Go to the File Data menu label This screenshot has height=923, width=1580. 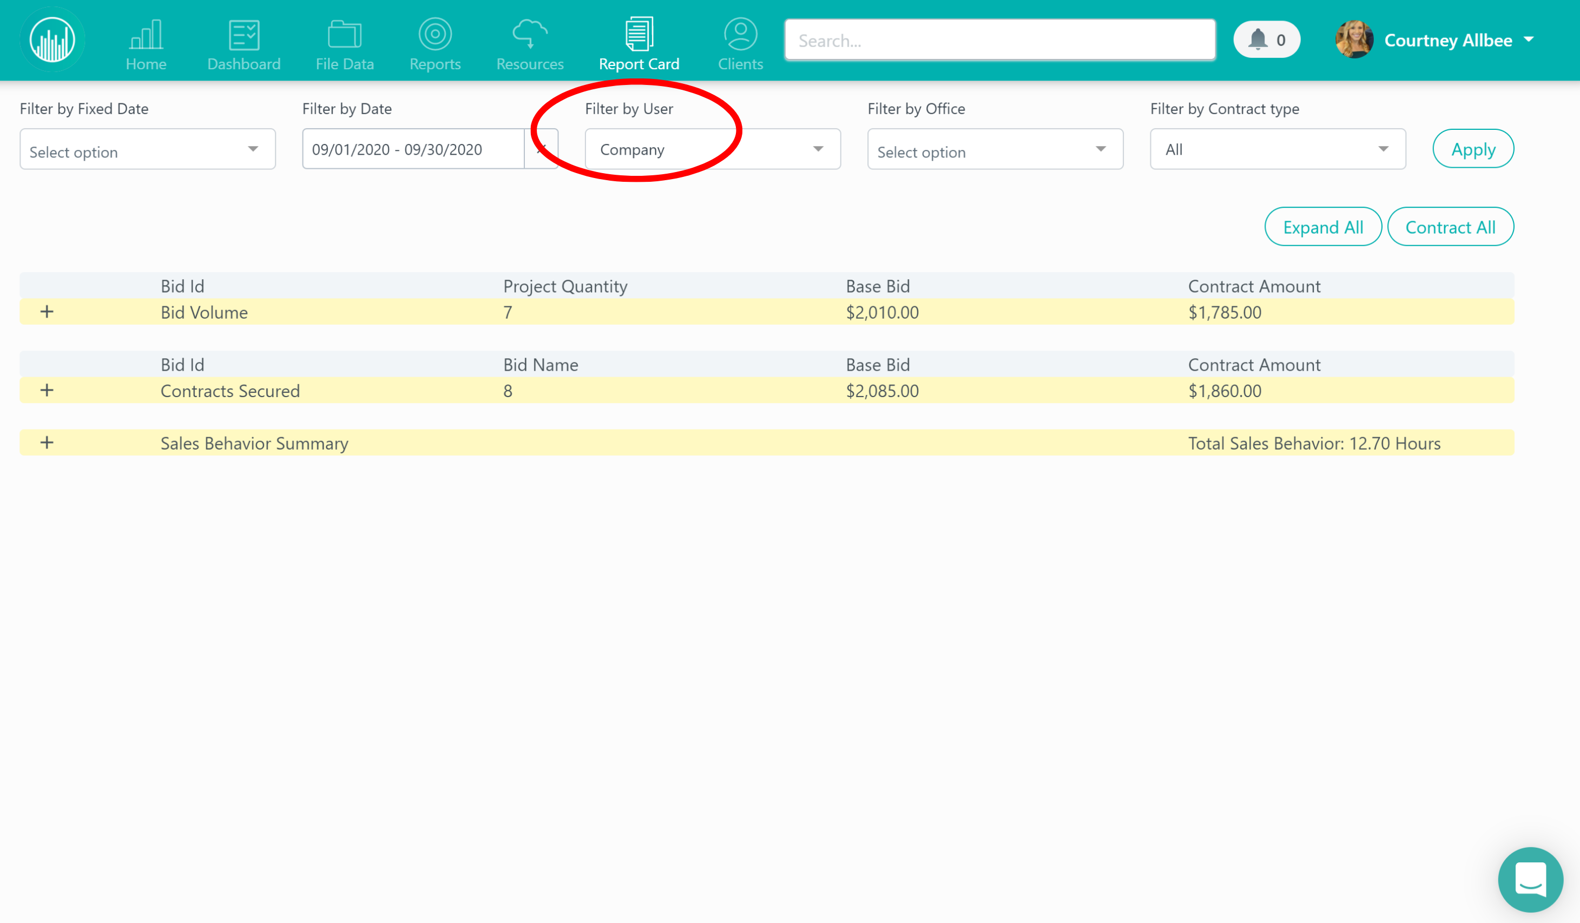point(344,64)
